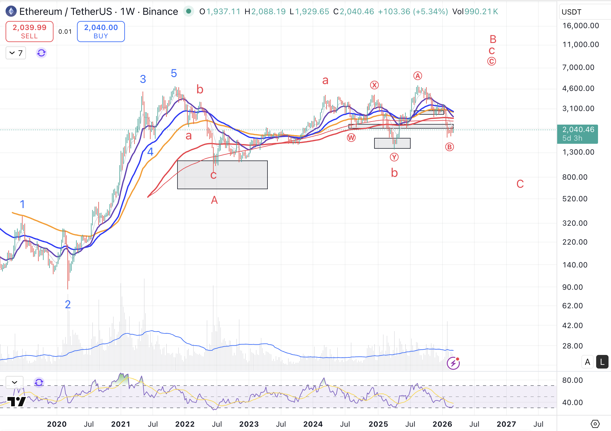
Task: Click the refresh icon in the RSI pane
Action: point(39,382)
